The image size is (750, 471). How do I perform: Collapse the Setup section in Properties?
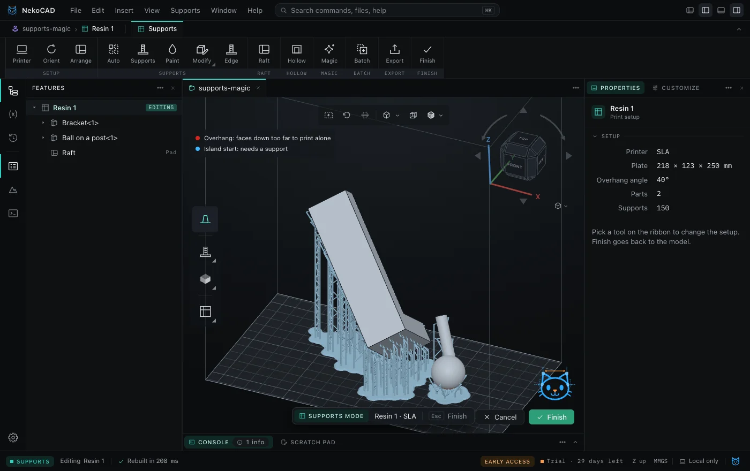click(595, 136)
